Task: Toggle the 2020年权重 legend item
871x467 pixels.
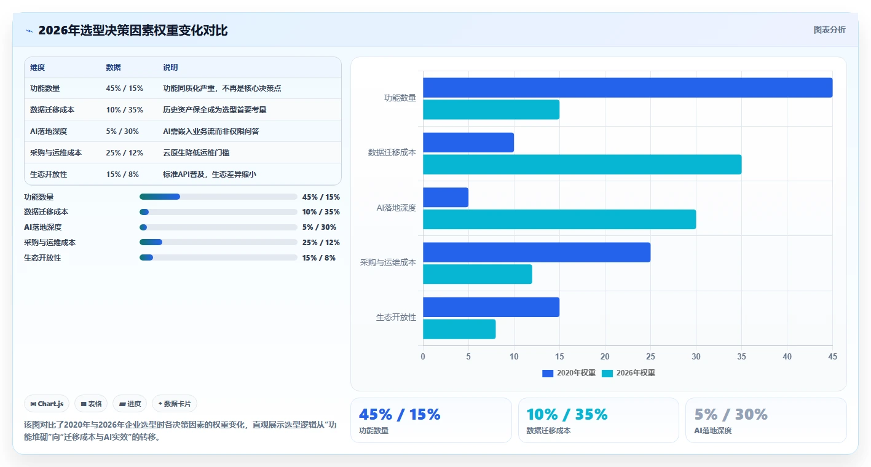Action: coord(569,373)
